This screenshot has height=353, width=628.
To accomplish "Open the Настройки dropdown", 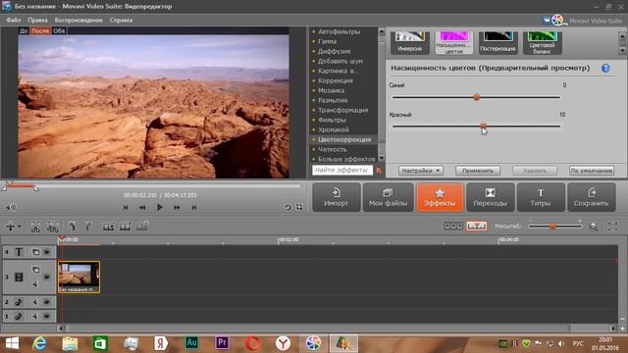I will (x=421, y=171).
